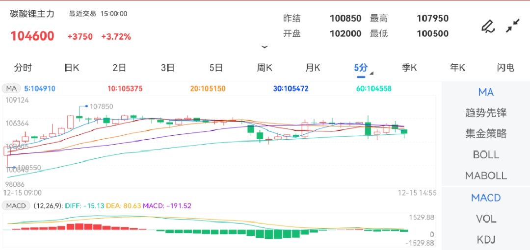
Task: Select the 5日 tab
Action: coord(216,68)
